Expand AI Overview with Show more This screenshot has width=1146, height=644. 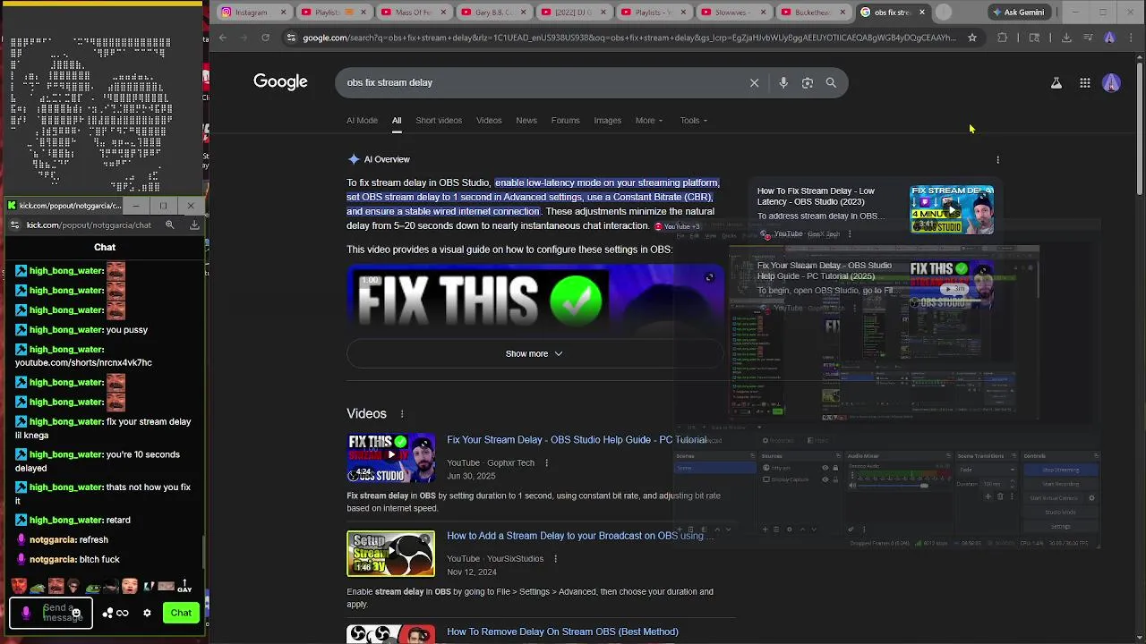535,354
